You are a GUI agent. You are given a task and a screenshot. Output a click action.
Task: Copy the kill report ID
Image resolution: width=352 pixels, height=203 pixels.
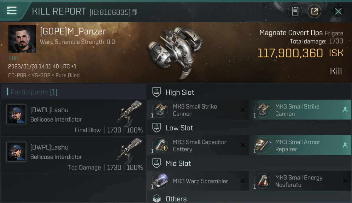coord(135,12)
